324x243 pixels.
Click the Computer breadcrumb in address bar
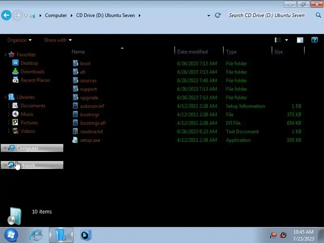(x=56, y=15)
